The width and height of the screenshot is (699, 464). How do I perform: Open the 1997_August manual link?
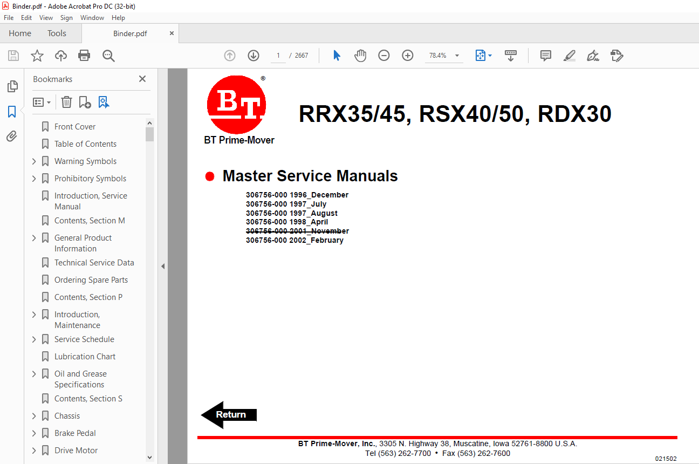coord(292,213)
